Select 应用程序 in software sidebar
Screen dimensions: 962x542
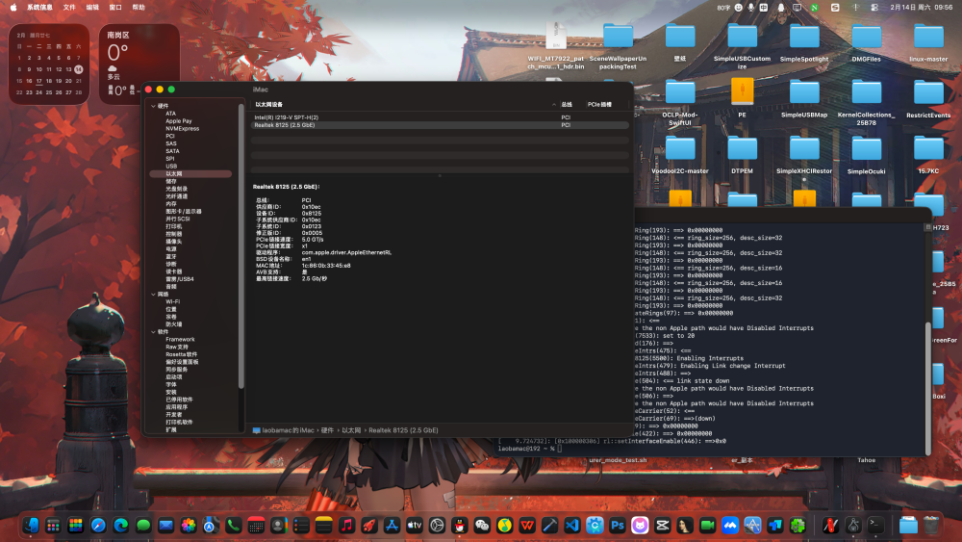point(177,407)
